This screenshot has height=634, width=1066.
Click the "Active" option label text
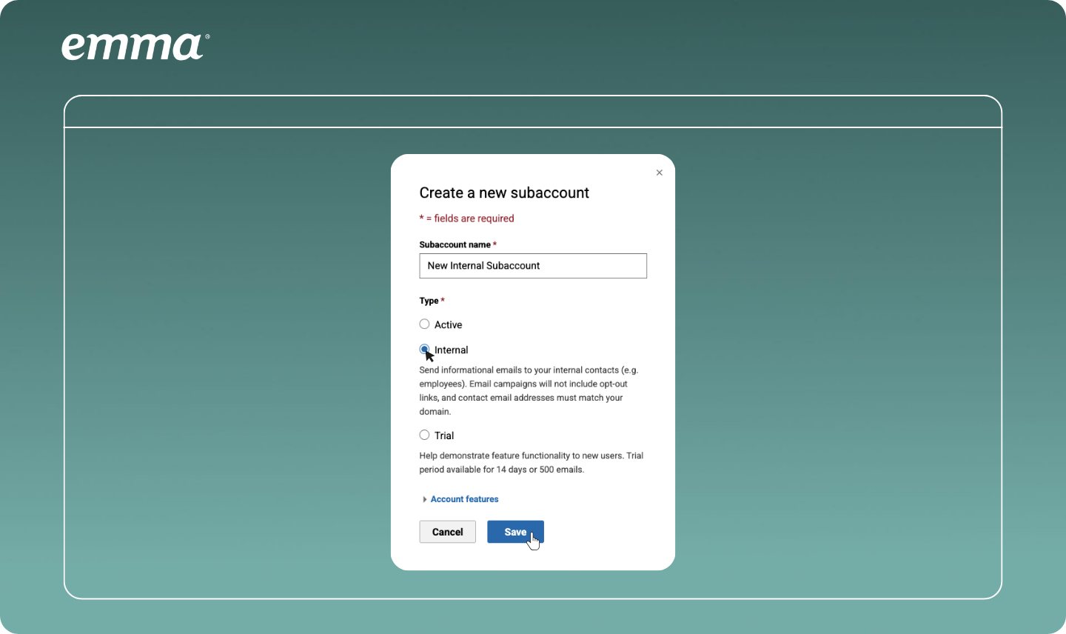tap(448, 325)
